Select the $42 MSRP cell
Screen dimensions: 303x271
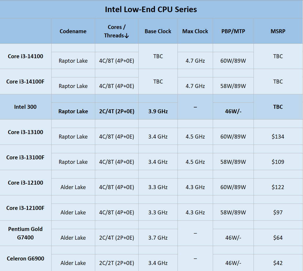278,263
